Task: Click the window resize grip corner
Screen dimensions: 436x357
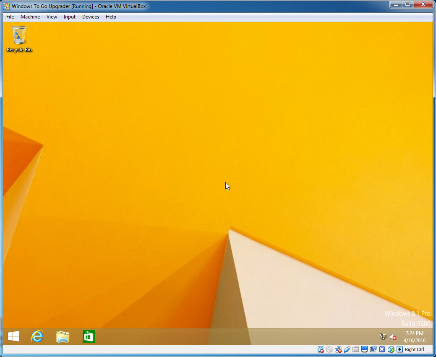Action: (x=430, y=351)
